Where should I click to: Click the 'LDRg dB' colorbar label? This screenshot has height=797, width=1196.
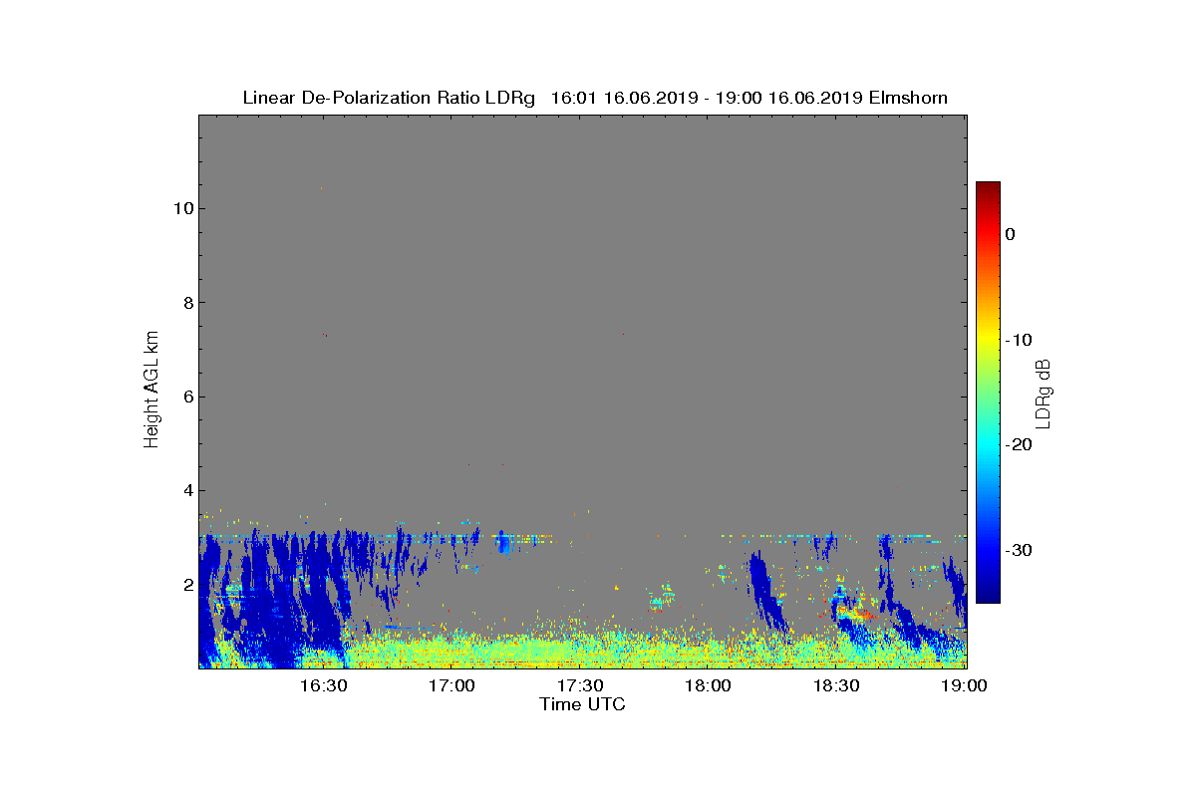pyautogui.click(x=1044, y=393)
